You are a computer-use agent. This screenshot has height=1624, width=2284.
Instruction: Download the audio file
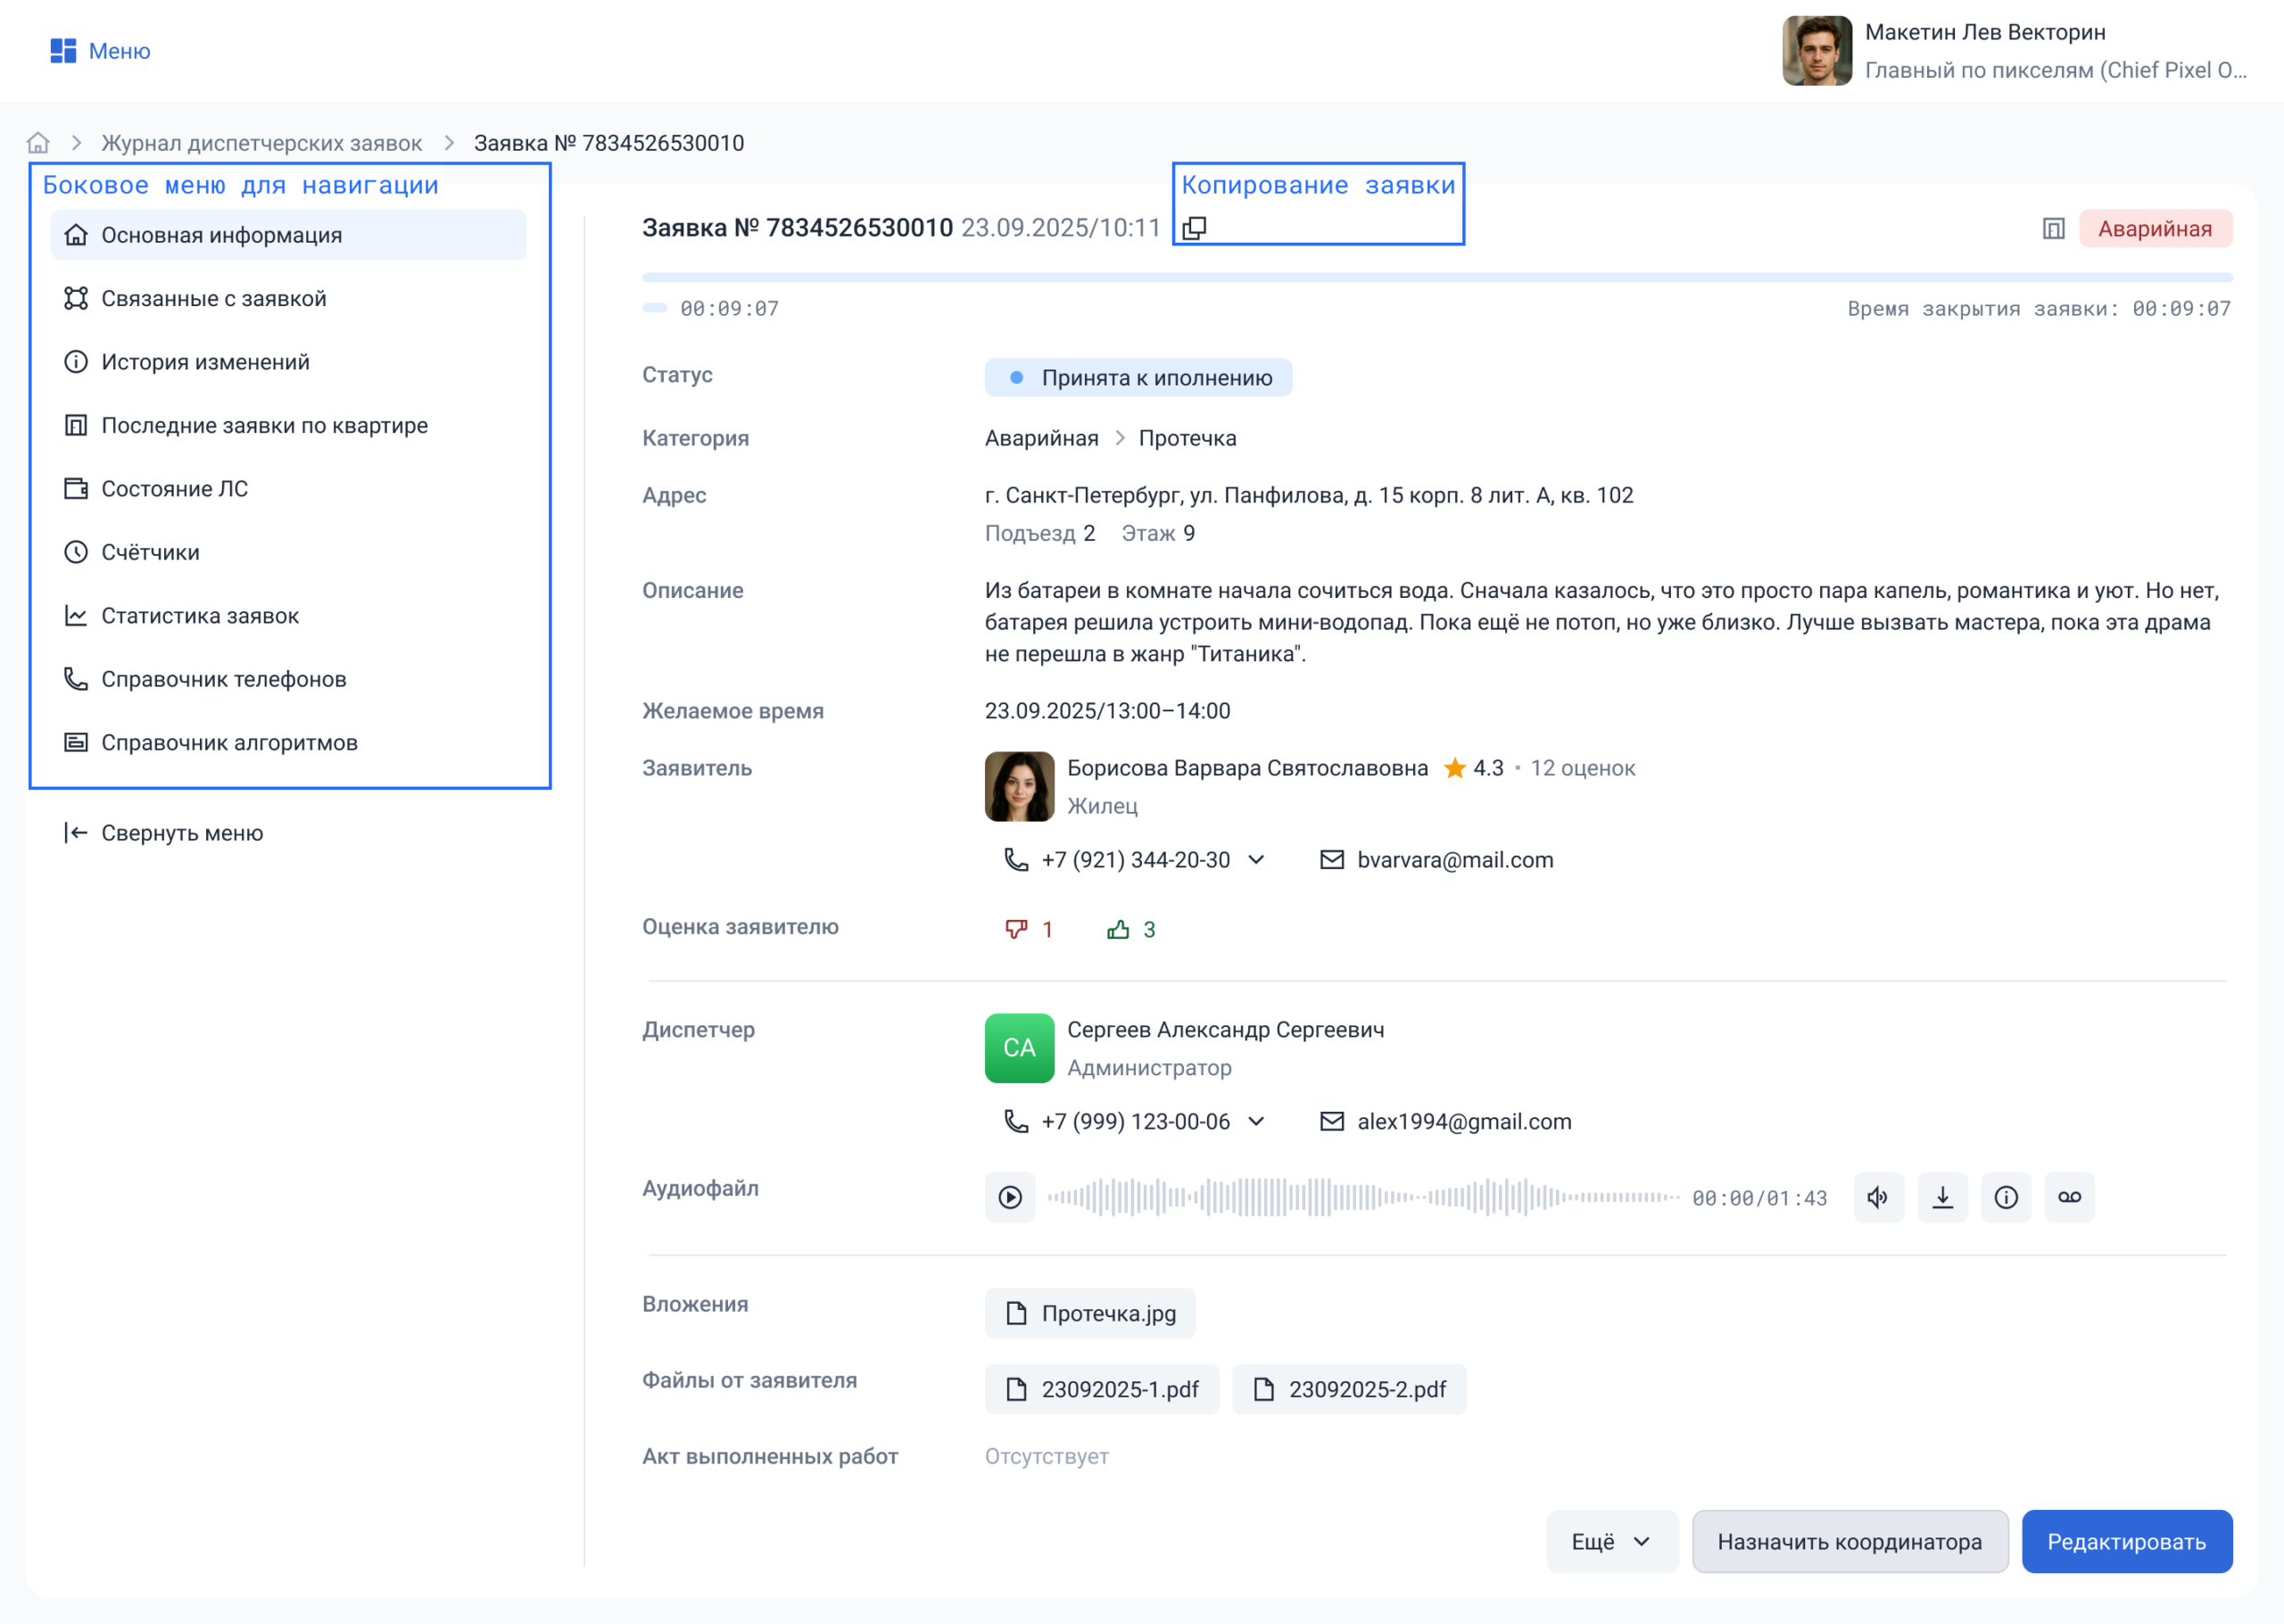(x=1942, y=1197)
